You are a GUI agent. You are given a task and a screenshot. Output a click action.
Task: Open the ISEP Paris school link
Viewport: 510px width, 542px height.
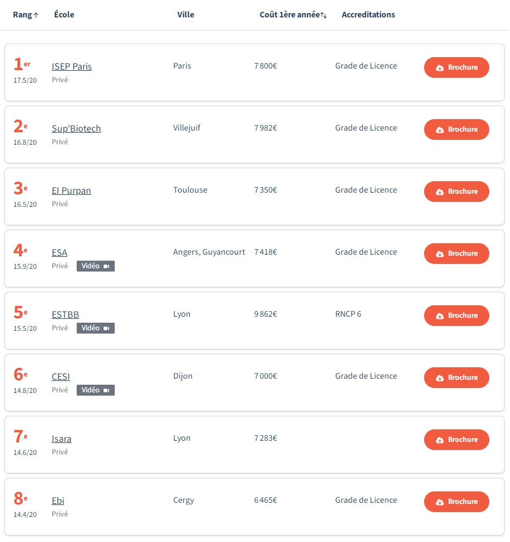click(72, 66)
